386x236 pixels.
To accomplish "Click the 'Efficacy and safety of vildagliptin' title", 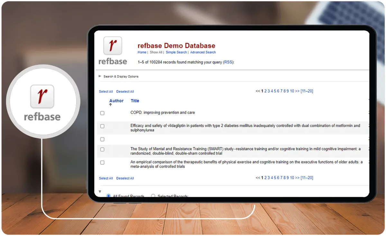I will tap(245, 128).
